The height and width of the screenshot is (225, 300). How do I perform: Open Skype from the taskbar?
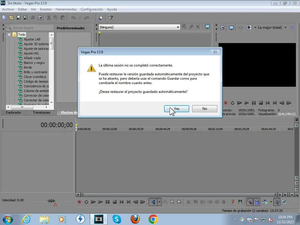tap(117, 219)
